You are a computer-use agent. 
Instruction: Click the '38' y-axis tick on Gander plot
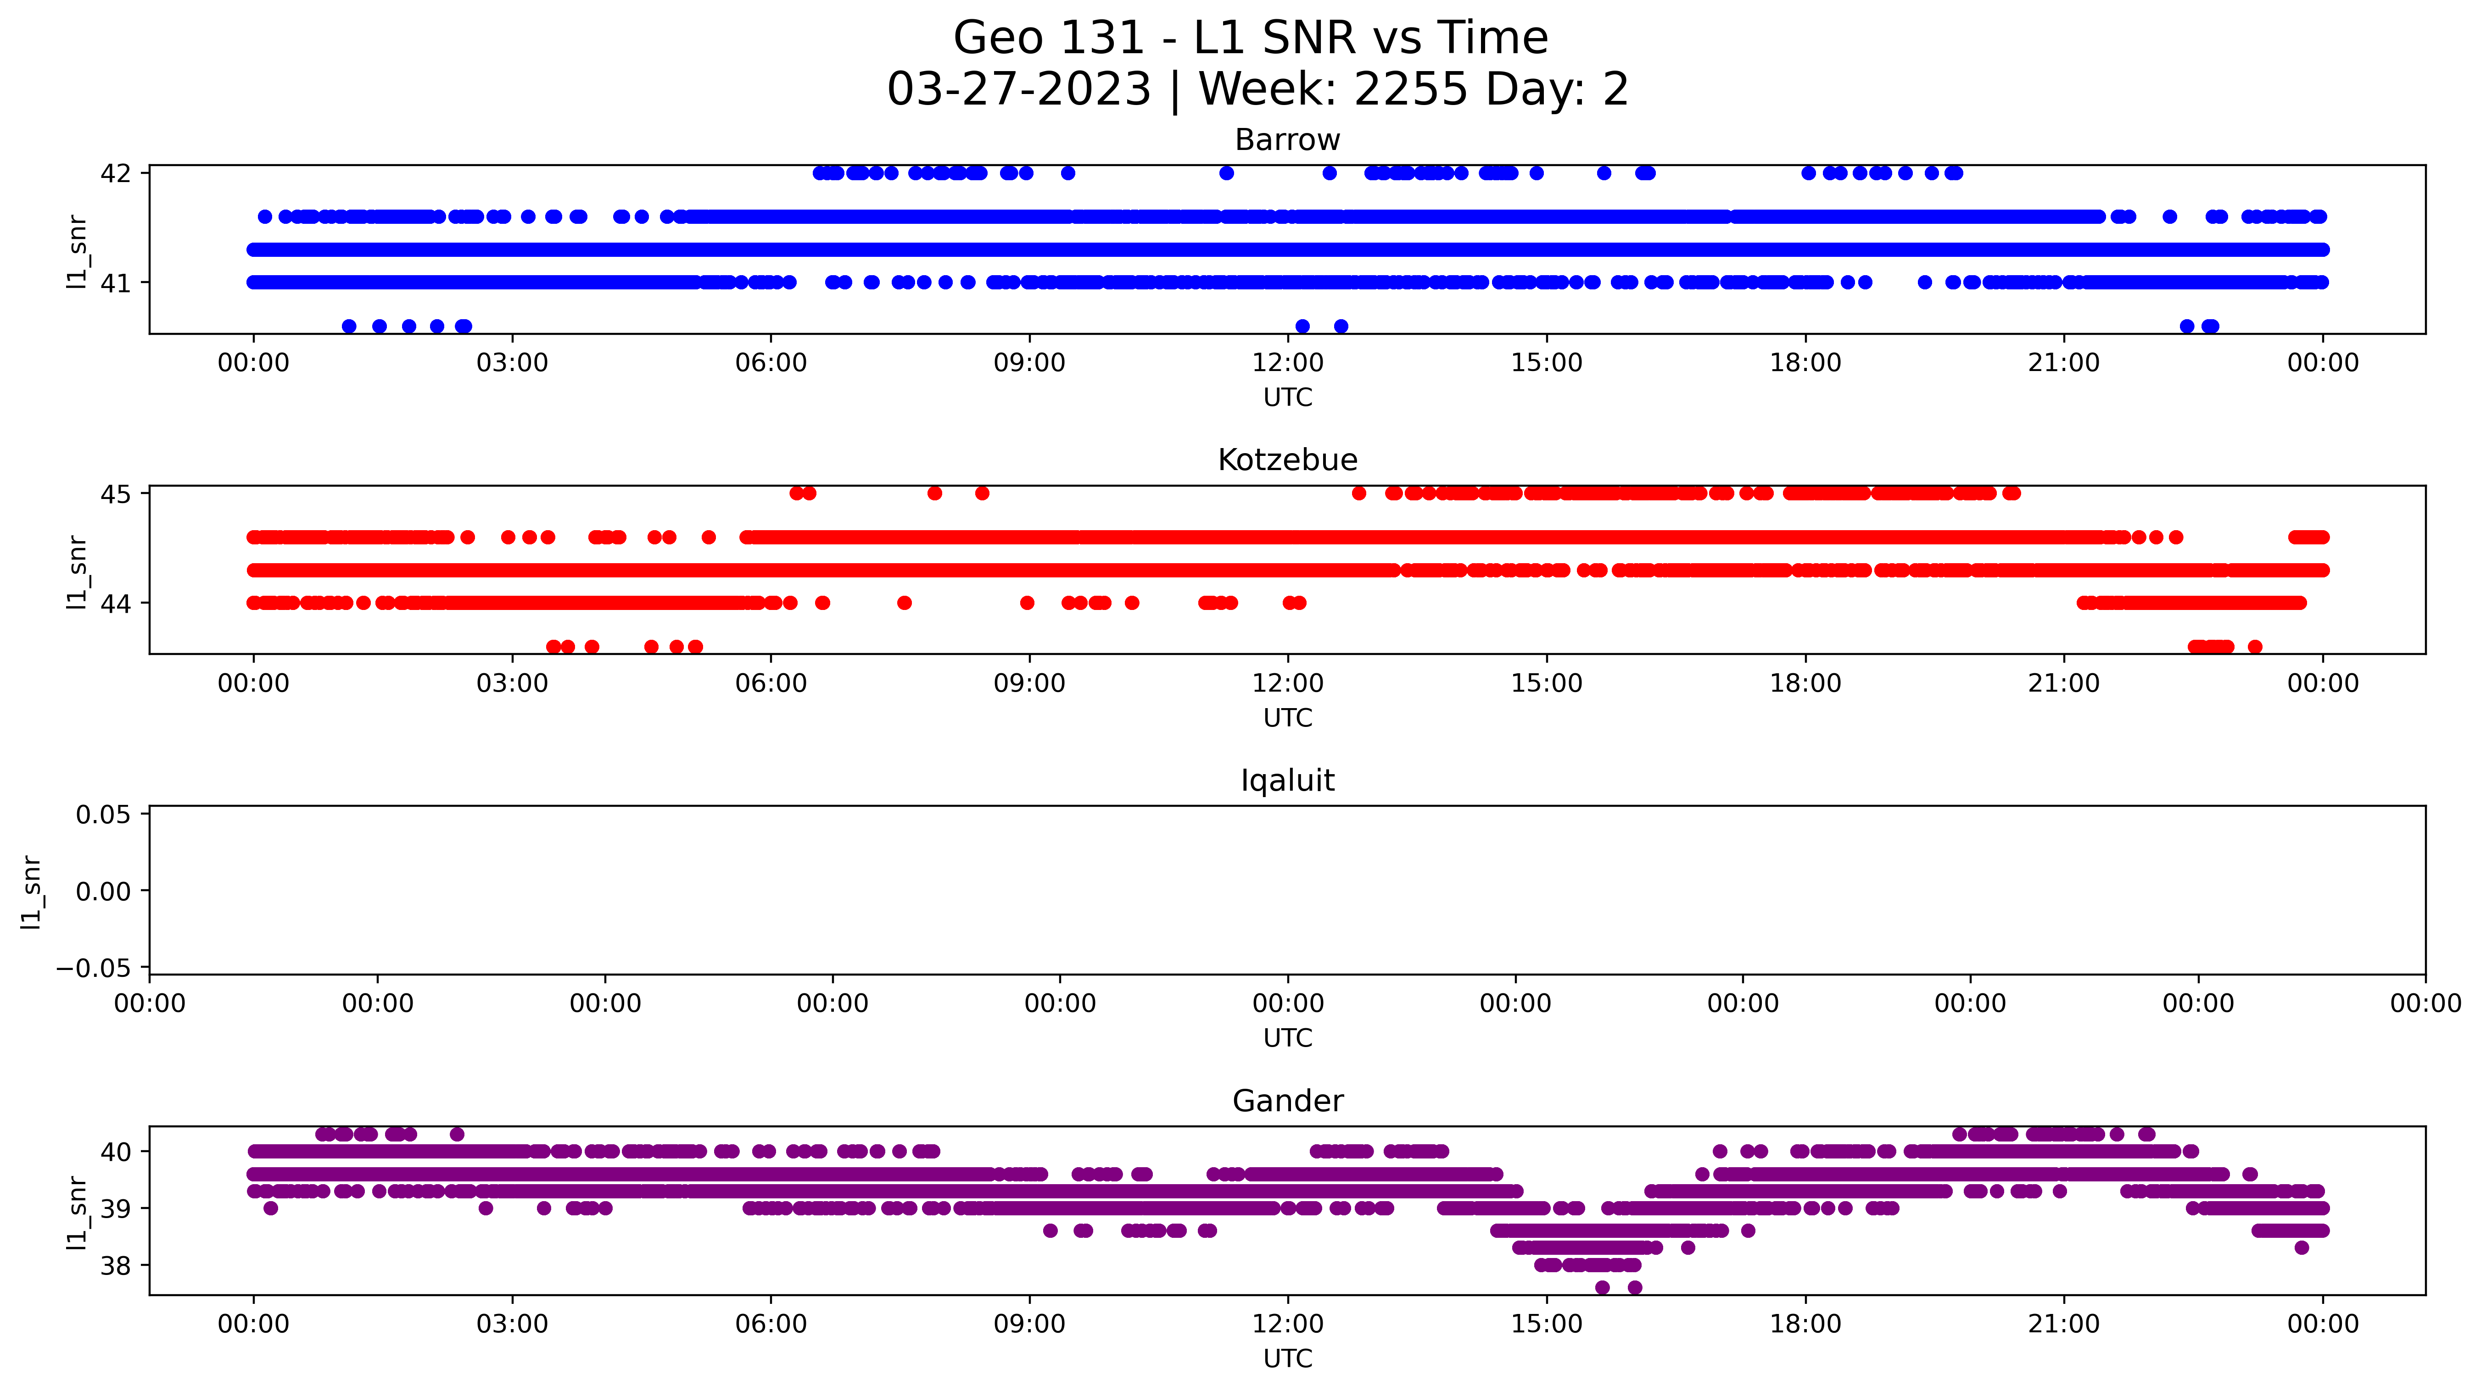coord(116,1266)
